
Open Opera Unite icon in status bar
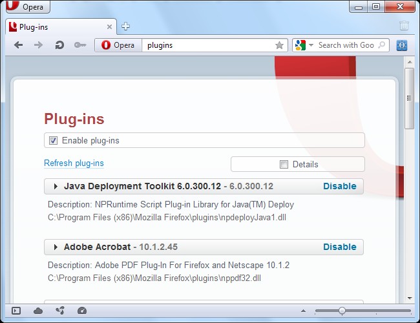click(60, 311)
